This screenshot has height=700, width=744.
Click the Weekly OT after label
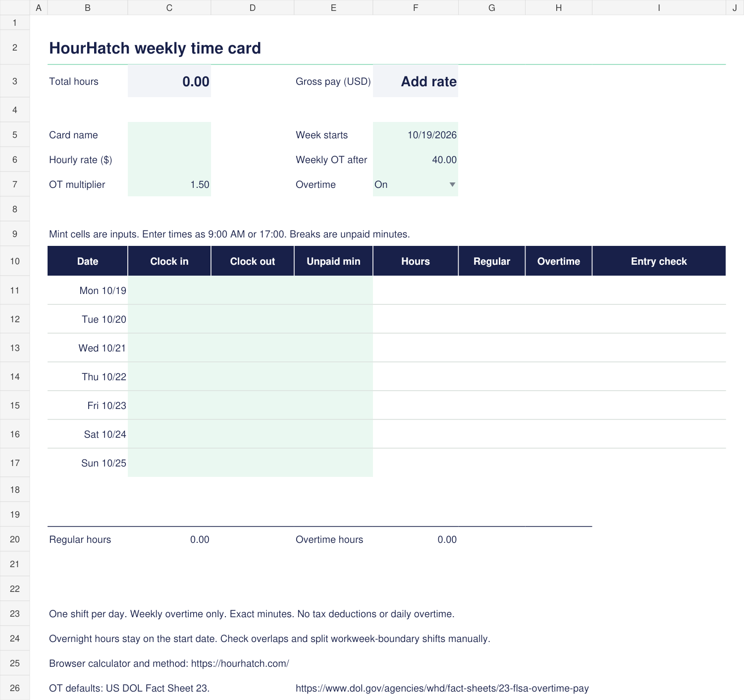coord(331,160)
